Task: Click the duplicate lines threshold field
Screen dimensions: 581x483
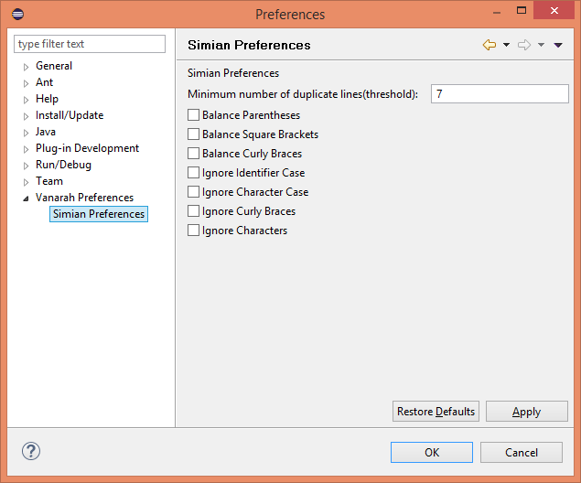Action: [x=500, y=93]
